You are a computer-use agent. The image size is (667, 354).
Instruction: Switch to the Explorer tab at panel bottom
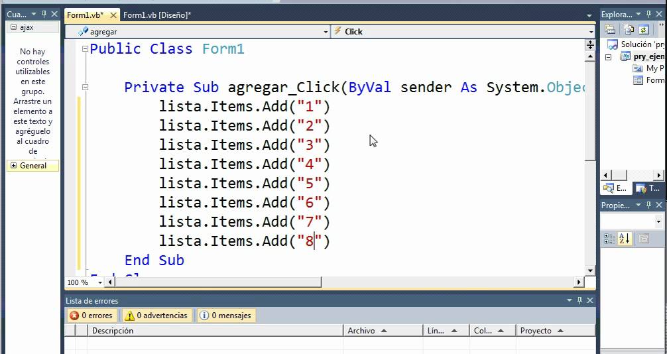pos(615,188)
